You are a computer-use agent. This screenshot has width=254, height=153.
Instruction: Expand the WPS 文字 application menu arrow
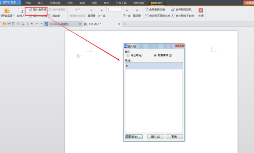point(19,3)
